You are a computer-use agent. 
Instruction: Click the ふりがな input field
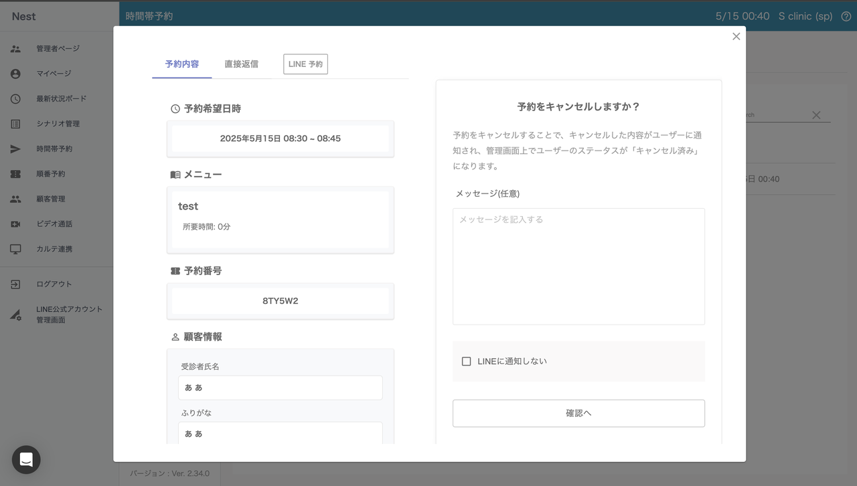[x=281, y=433]
